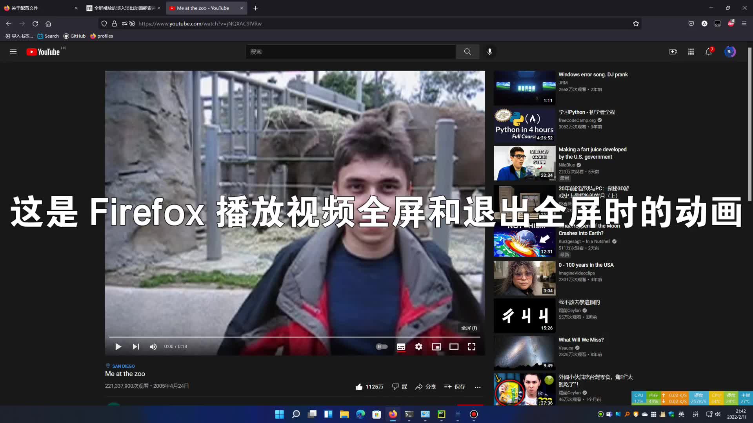Open YouTube player settings gear
Screen dimensions: 753x423
(418, 346)
